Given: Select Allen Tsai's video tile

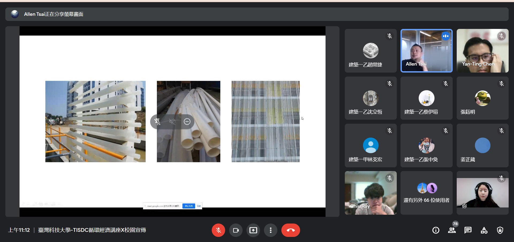Looking at the screenshot, I should point(426,51).
